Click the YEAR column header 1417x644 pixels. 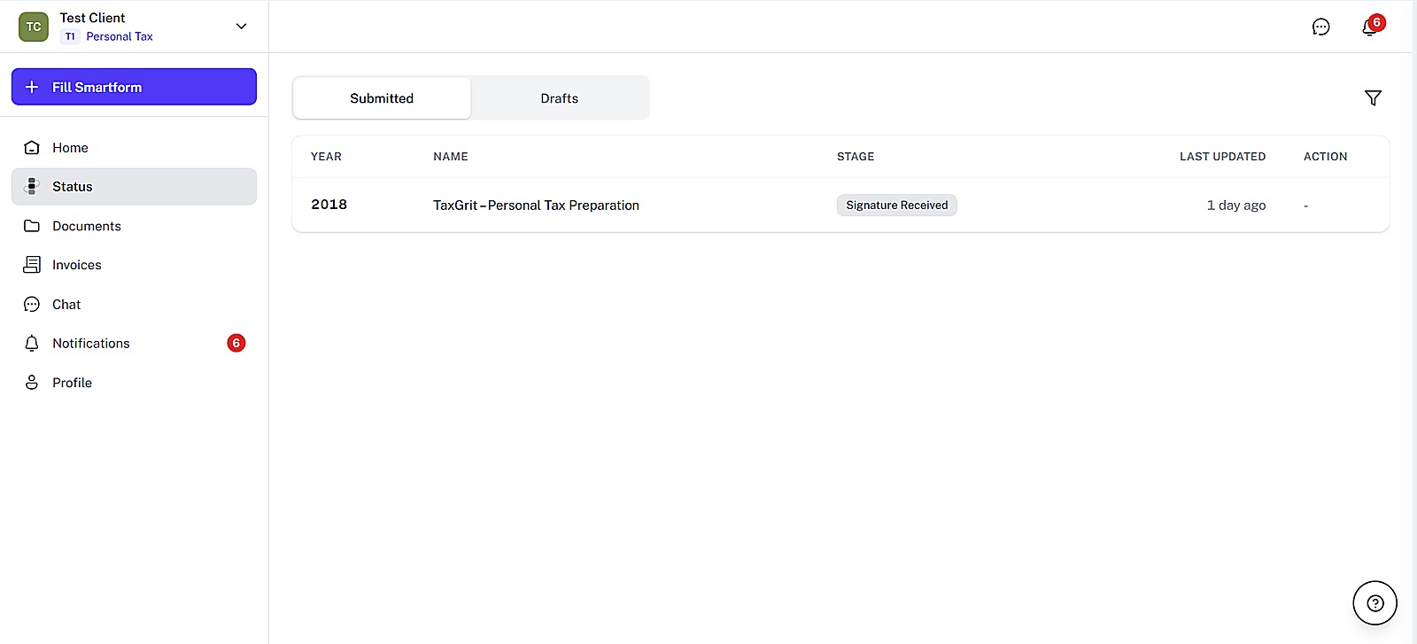click(x=326, y=157)
